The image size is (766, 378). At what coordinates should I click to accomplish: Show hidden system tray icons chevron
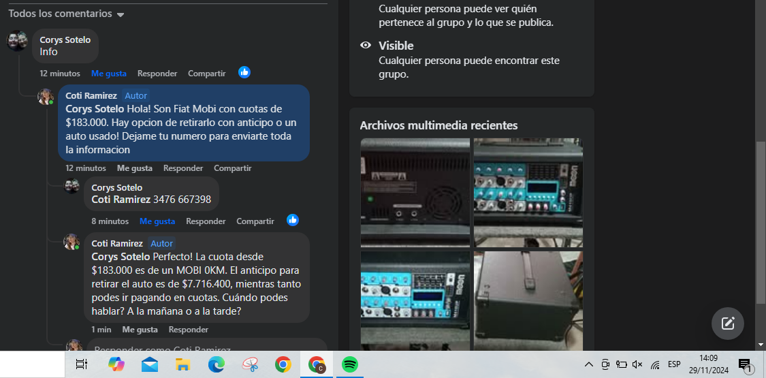pos(588,364)
